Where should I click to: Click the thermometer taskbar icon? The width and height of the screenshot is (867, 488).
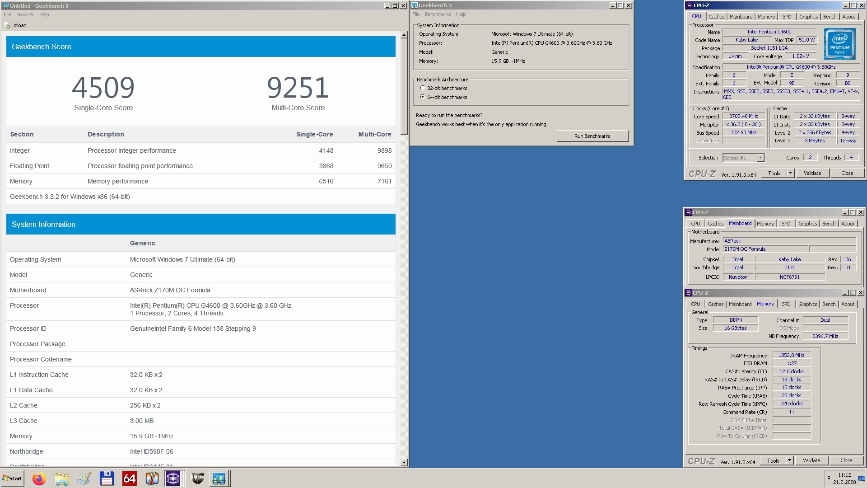coord(152,479)
